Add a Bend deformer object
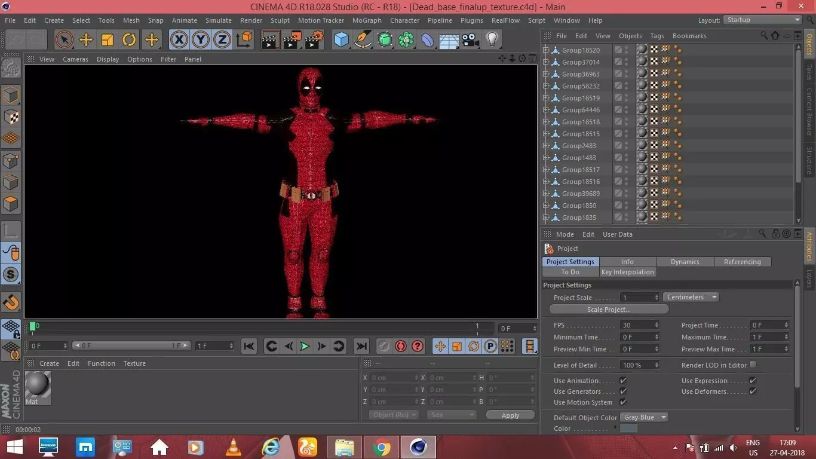 (x=428, y=40)
